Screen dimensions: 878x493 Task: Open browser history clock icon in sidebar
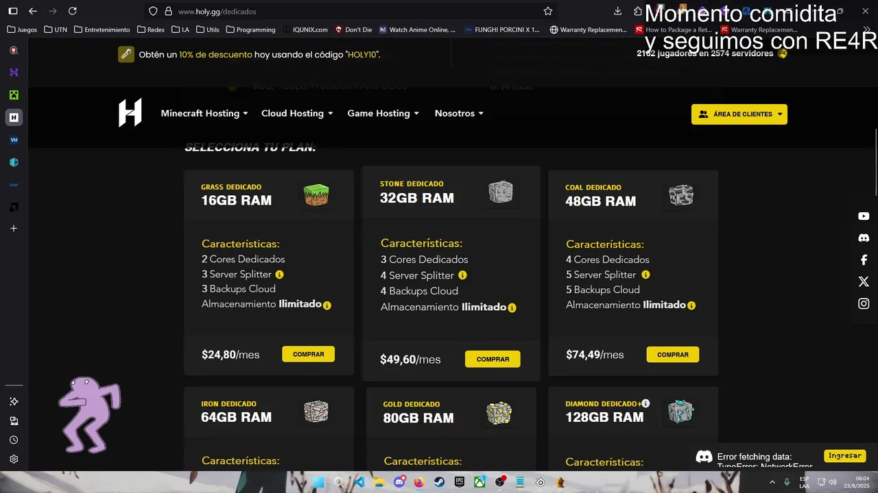click(x=14, y=440)
